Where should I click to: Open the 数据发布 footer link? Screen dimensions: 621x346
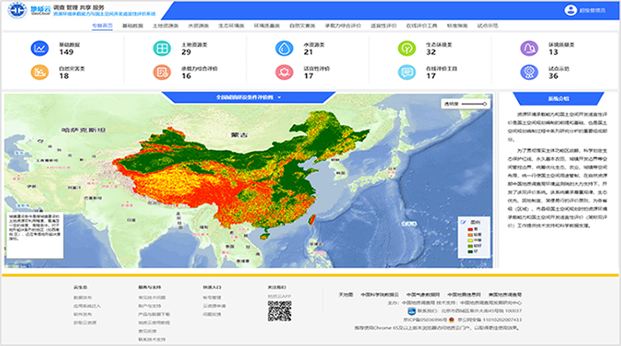[x=83, y=297]
